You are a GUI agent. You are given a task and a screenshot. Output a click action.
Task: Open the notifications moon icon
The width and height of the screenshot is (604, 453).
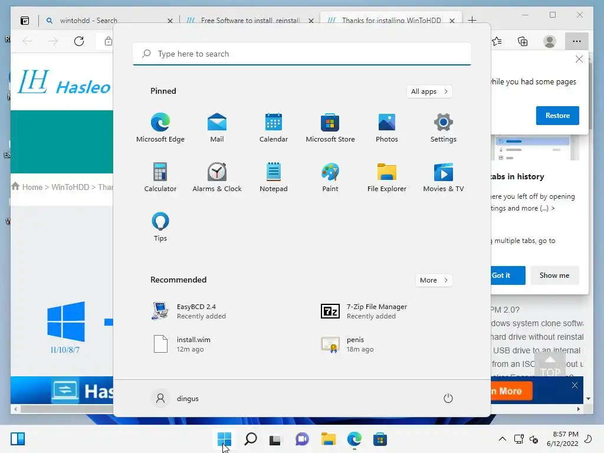tap(588, 439)
